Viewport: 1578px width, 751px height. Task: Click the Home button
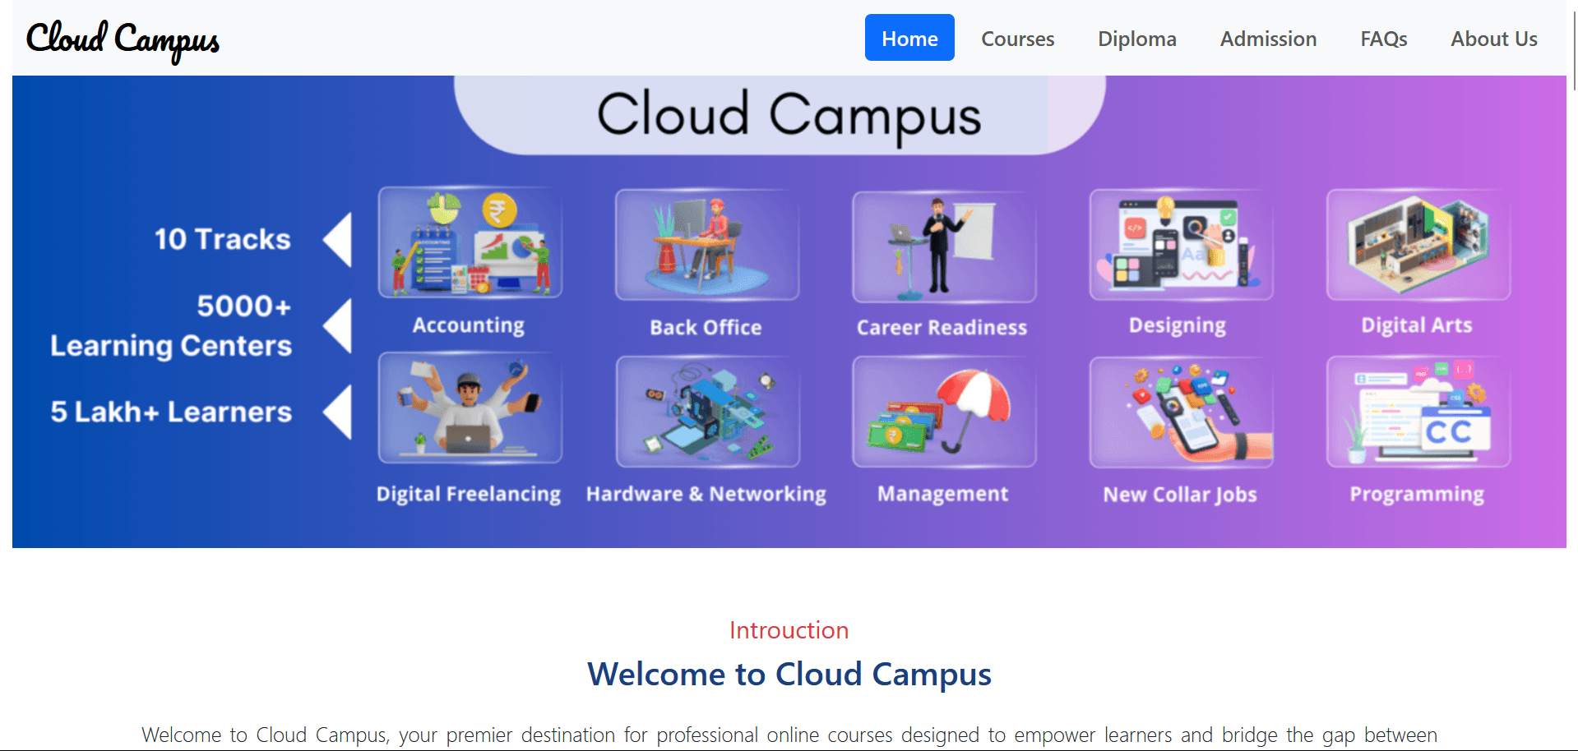[909, 38]
